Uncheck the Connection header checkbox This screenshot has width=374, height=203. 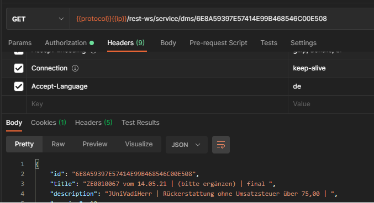[x=19, y=68]
